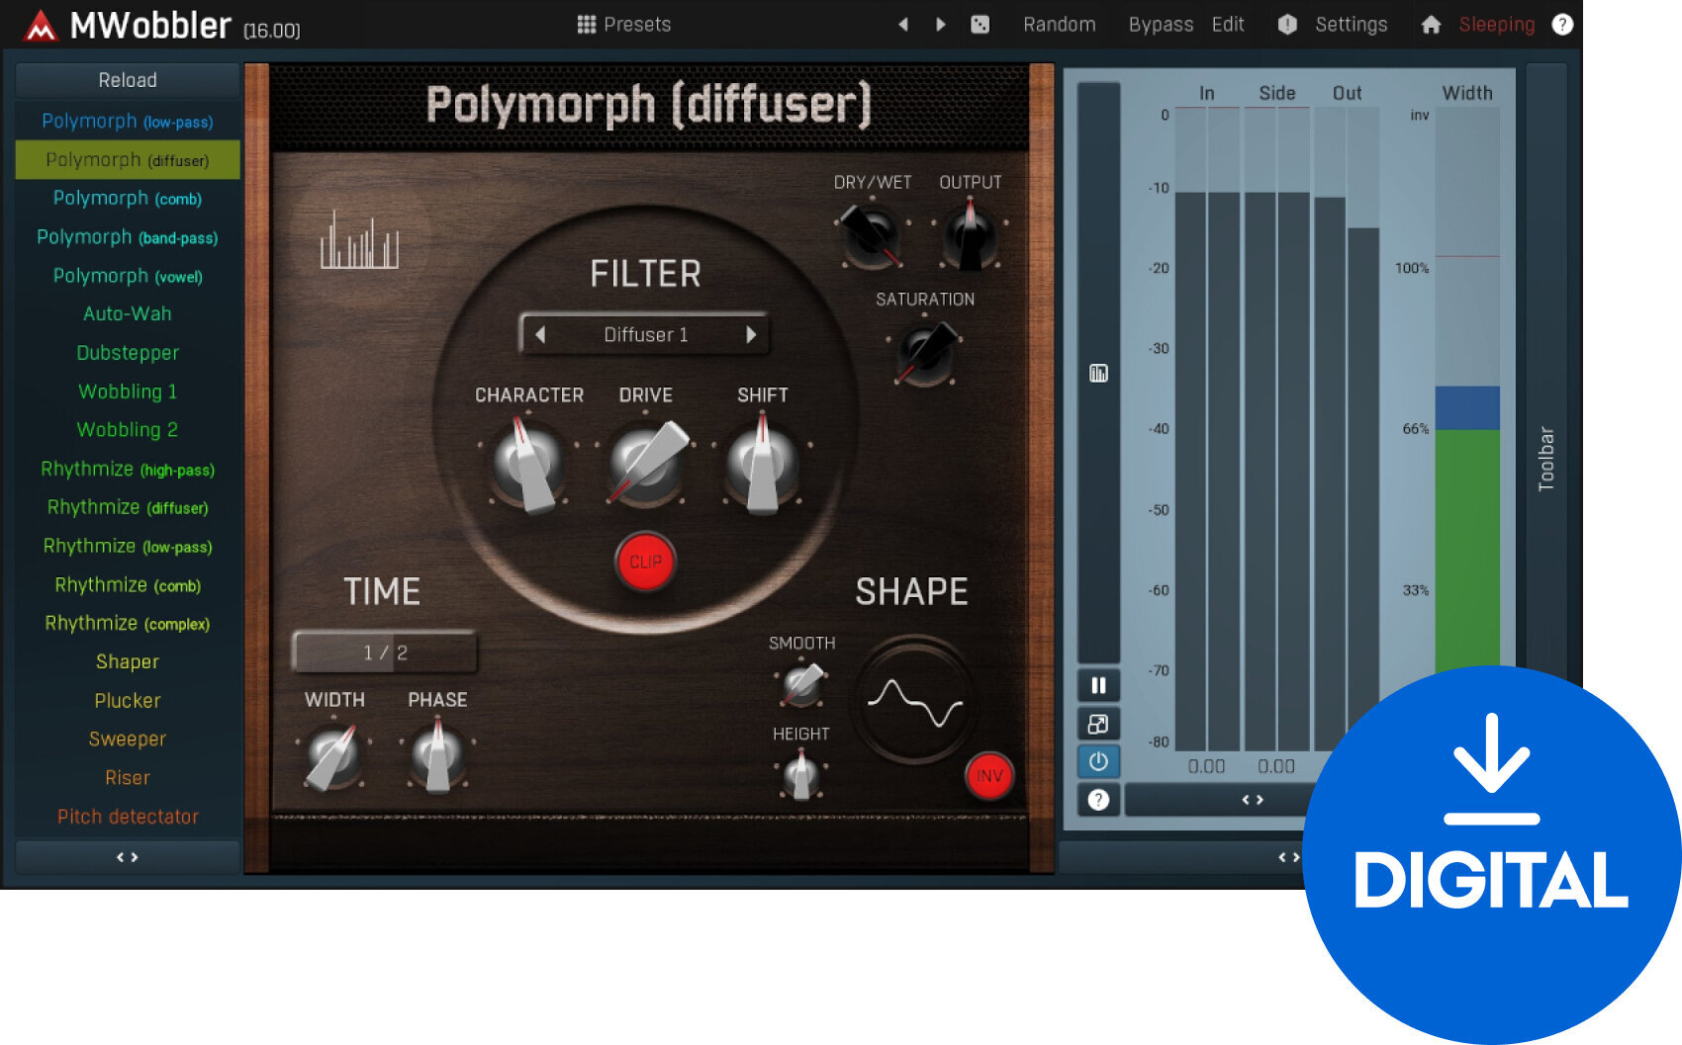Screen dimensions: 1682x1045
Task: Open the Settings menu item
Action: click(x=1350, y=24)
